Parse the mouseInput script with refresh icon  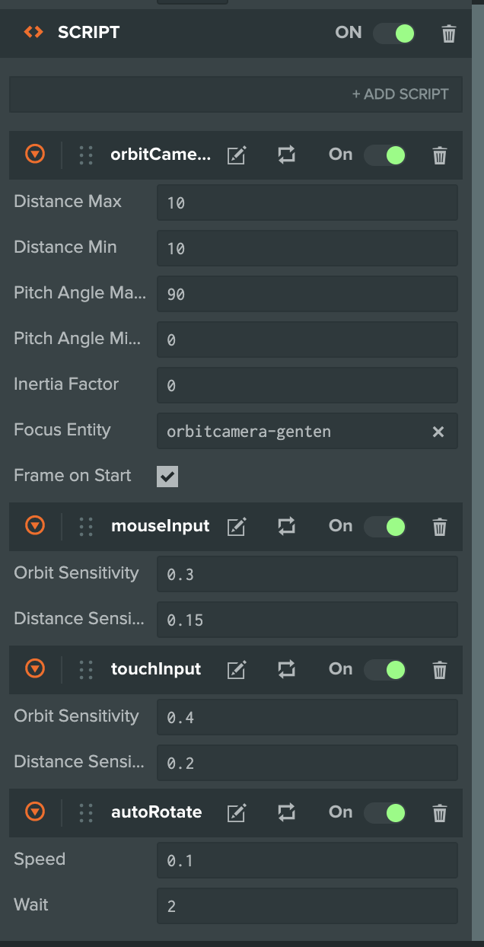pos(286,526)
